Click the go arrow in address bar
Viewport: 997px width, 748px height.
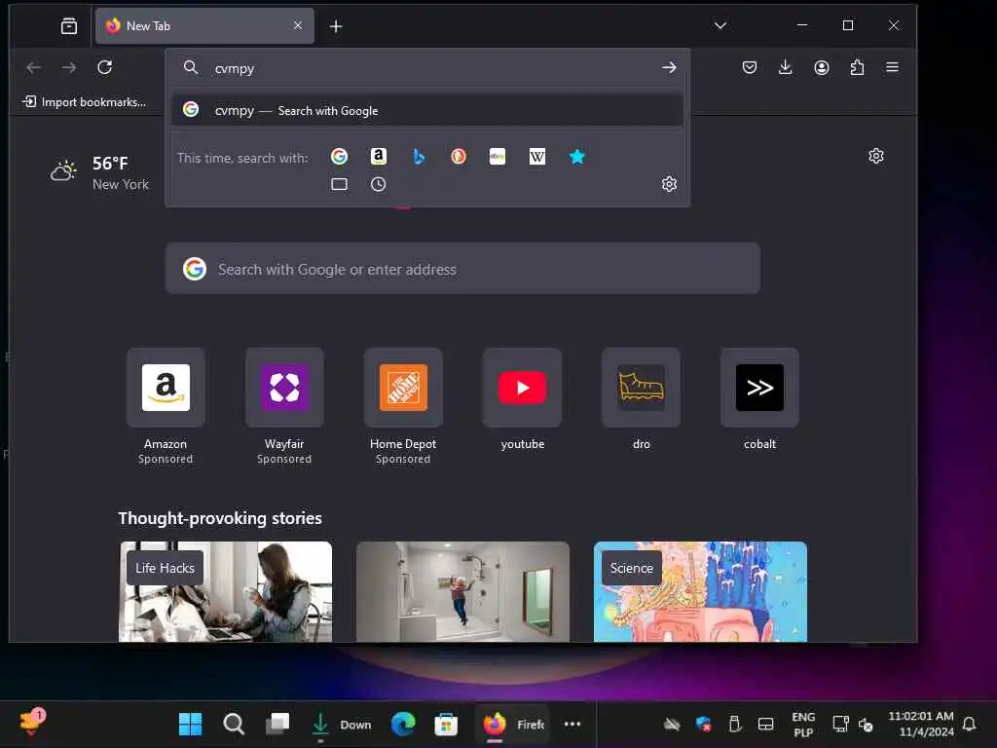(x=669, y=67)
